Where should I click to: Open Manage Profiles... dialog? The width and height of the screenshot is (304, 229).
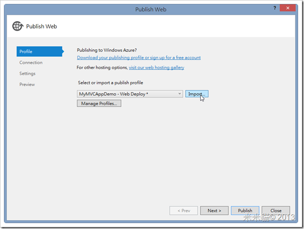(x=99, y=103)
